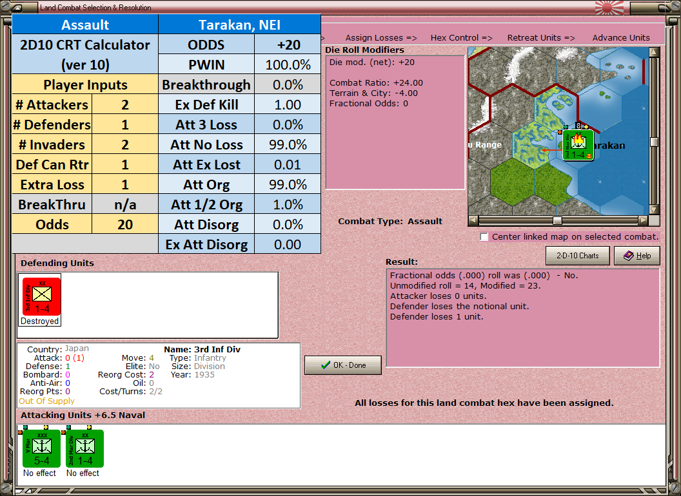Click the Die mod. (net) +20 line
Image resolution: width=681 pixels, height=496 pixels.
(x=371, y=62)
